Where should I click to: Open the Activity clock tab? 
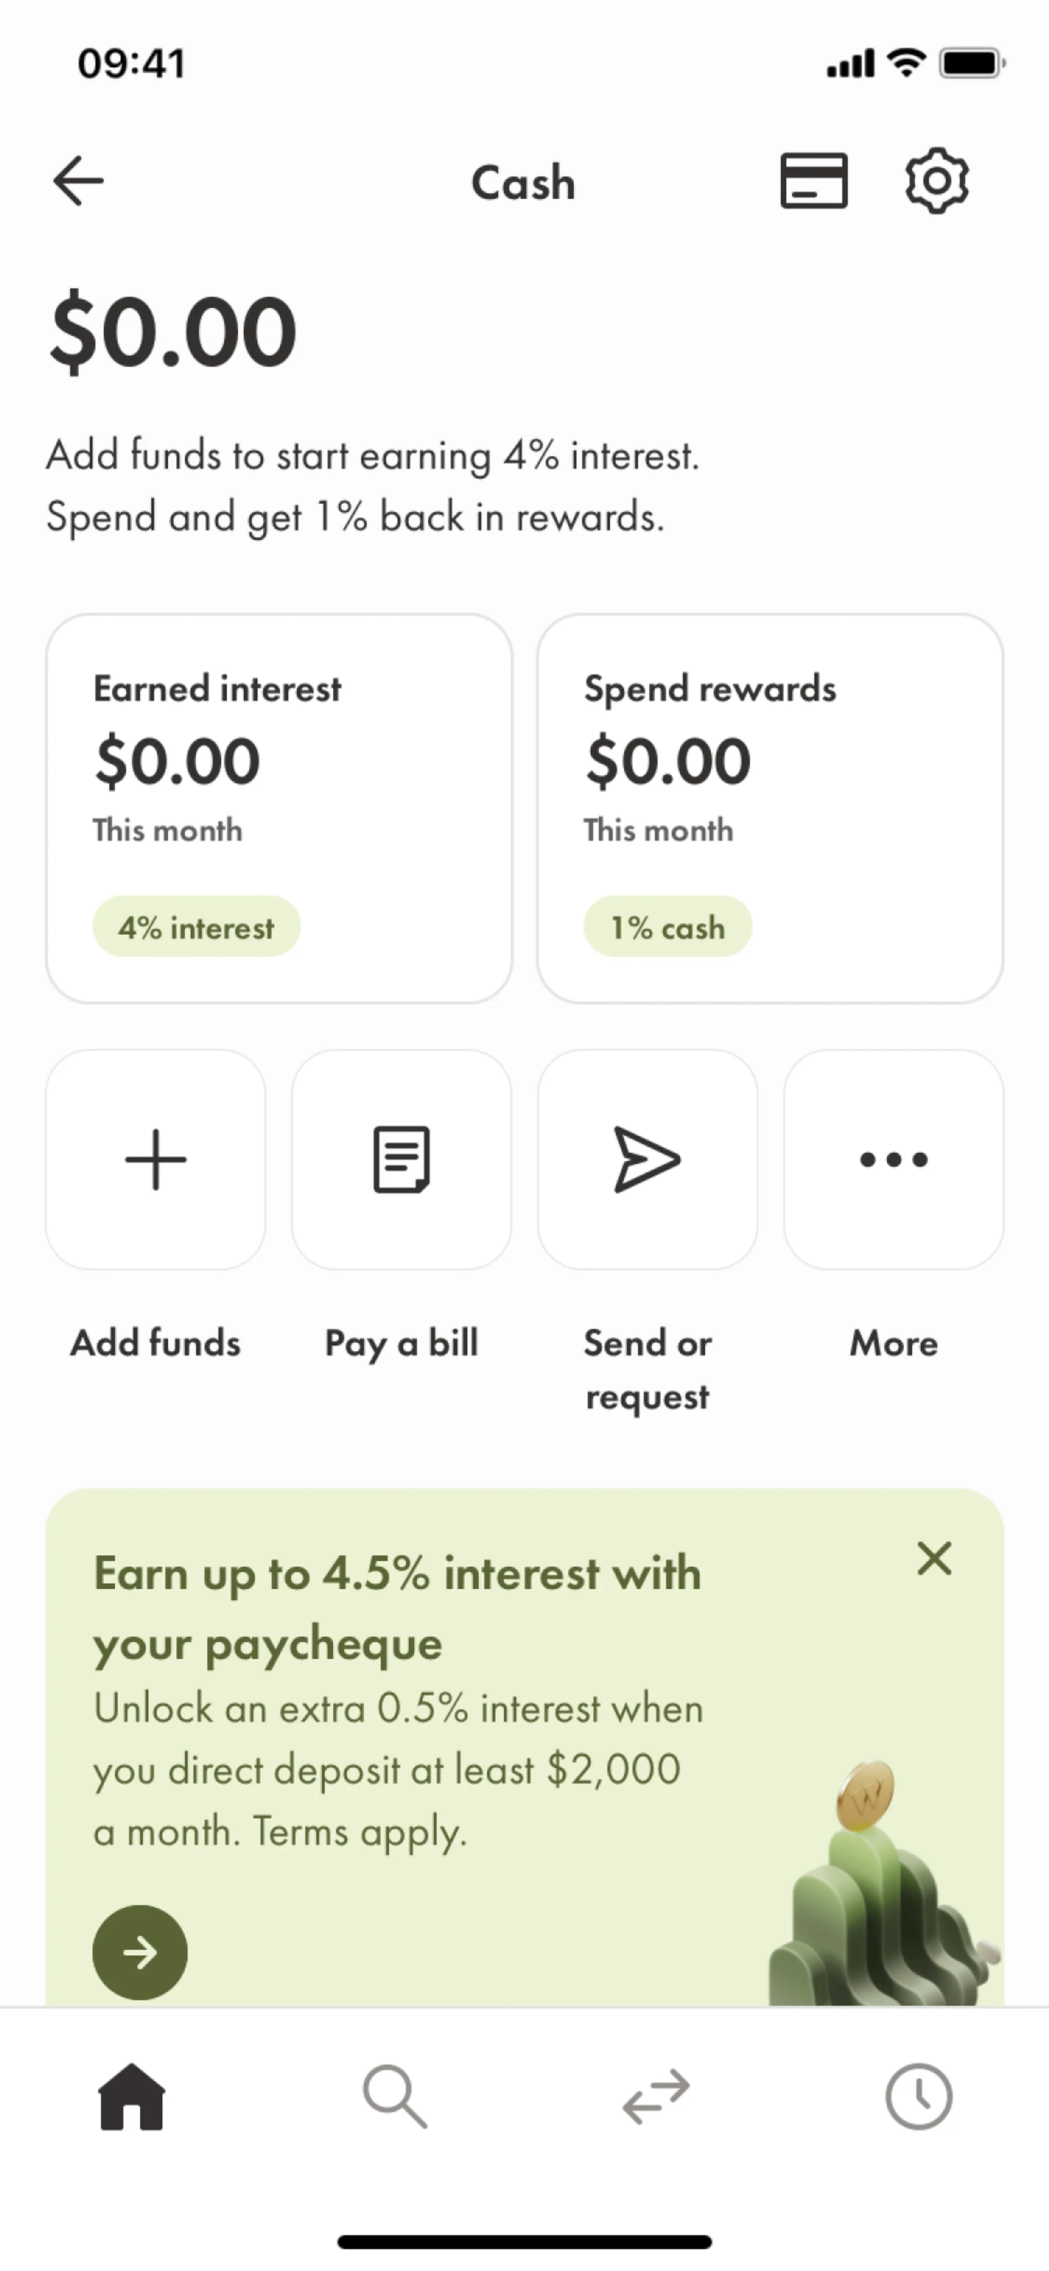pyautogui.click(x=918, y=2096)
